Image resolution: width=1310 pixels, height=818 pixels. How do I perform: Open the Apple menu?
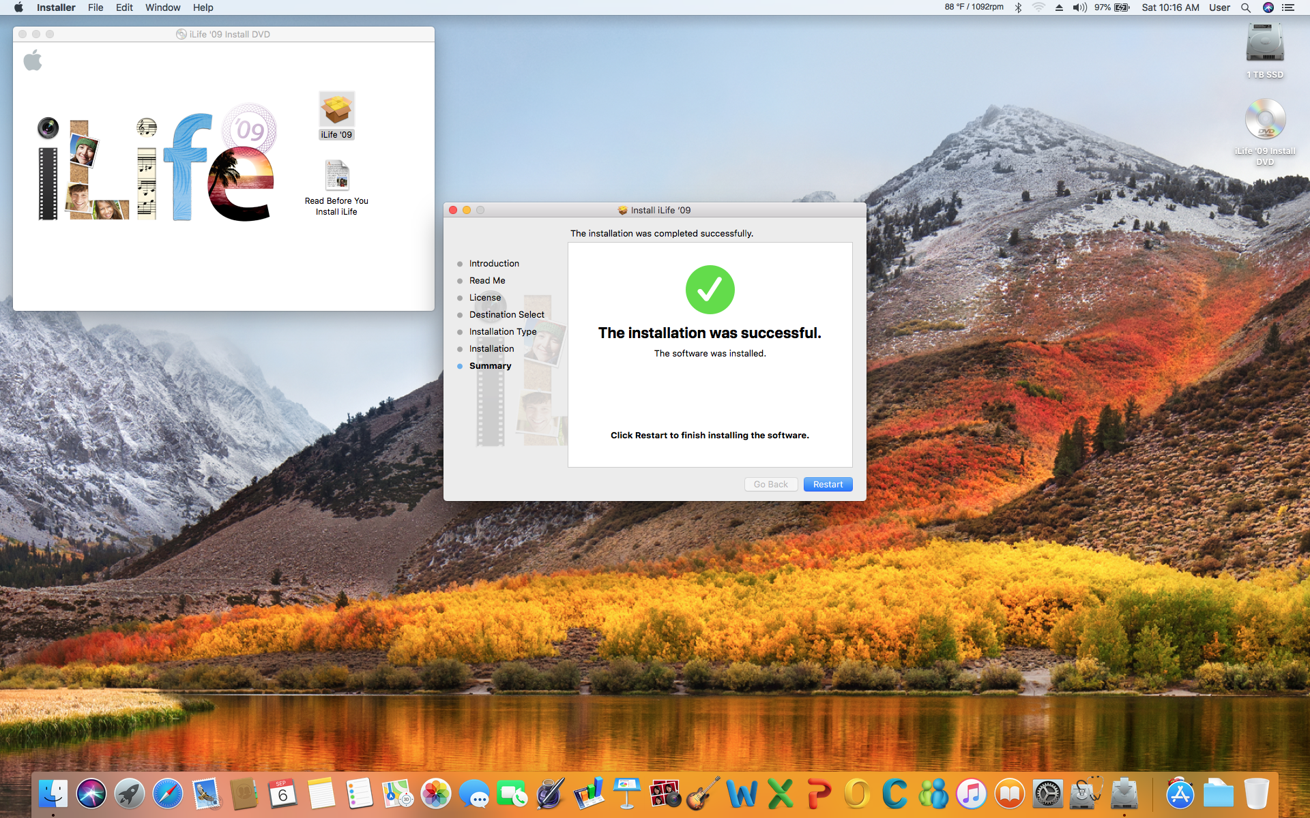tap(18, 7)
